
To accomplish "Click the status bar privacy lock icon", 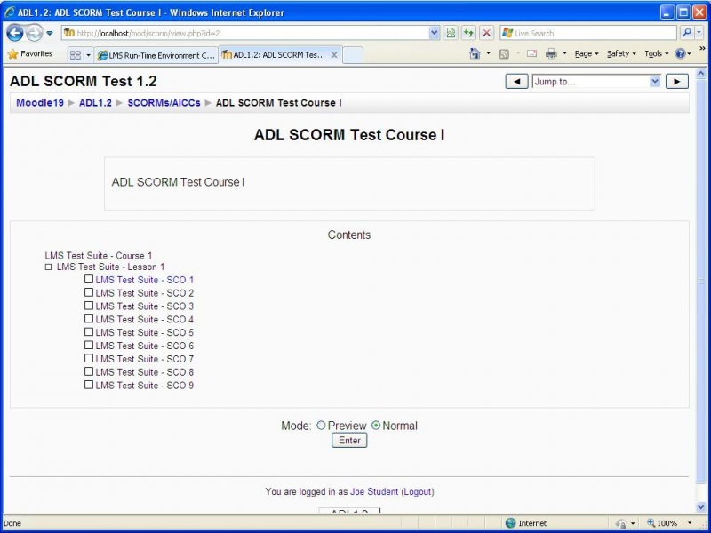I will point(621,523).
